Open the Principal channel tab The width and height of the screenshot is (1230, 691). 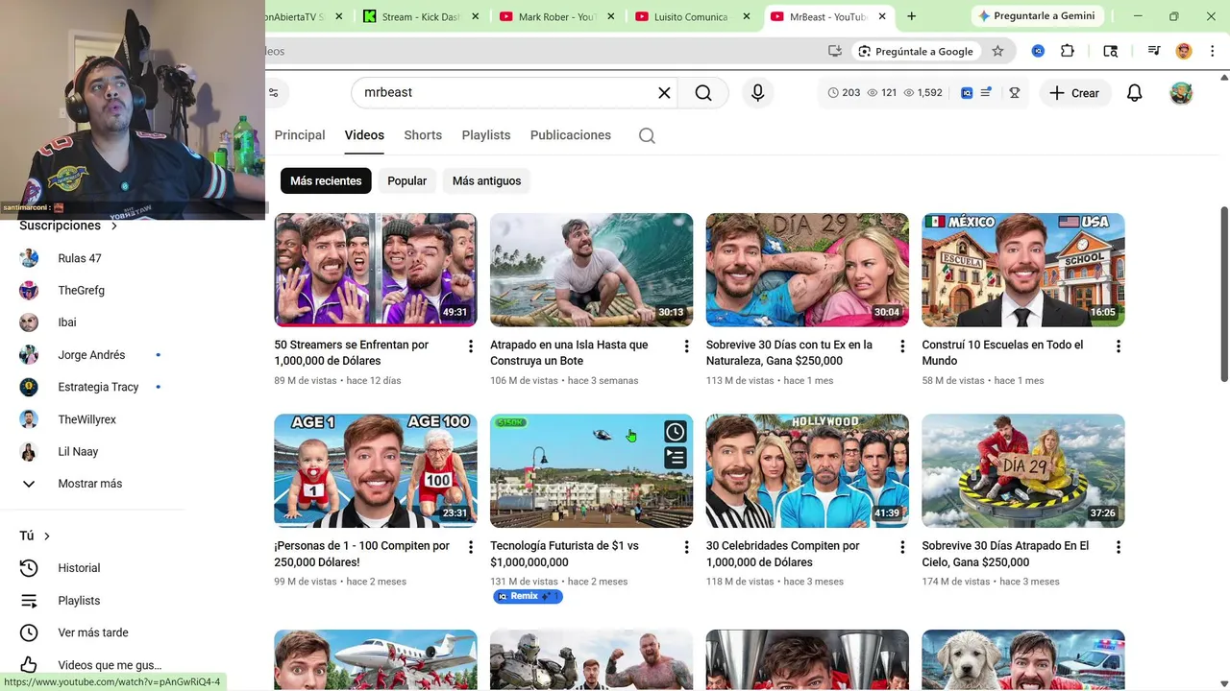pyautogui.click(x=300, y=135)
